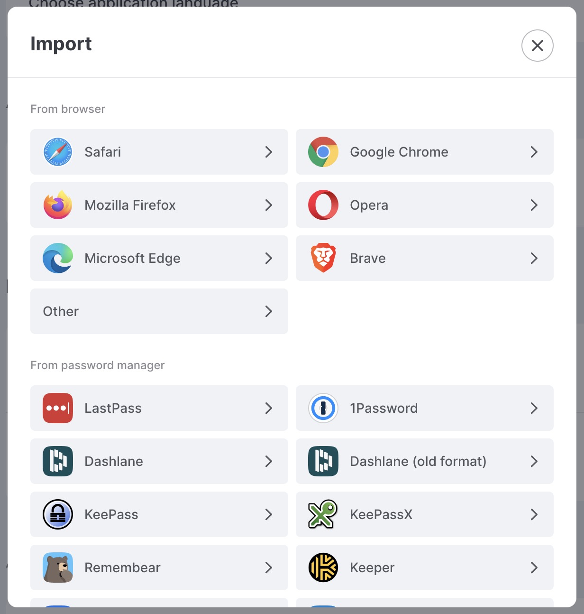The height and width of the screenshot is (614, 584).
Task: Click the Keeper row chevron
Action: coord(534,567)
